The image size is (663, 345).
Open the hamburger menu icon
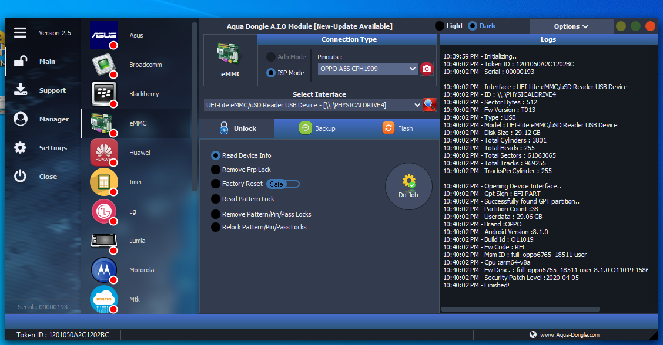(x=20, y=32)
